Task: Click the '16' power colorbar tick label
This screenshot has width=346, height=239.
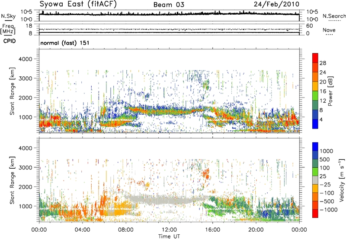Action: pyautogui.click(x=323, y=91)
